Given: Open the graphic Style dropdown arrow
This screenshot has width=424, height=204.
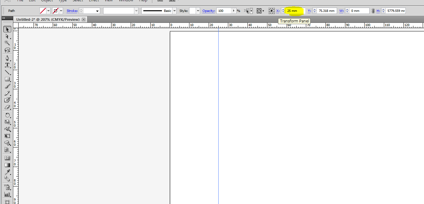Looking at the screenshot, I should coord(198,11).
